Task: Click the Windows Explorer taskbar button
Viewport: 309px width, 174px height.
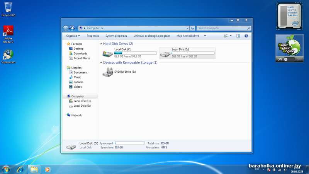Action: click(34, 170)
